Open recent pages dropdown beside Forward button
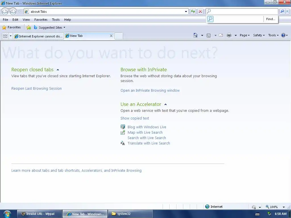This screenshot has height=218, width=291. pyautogui.click(x=19, y=12)
